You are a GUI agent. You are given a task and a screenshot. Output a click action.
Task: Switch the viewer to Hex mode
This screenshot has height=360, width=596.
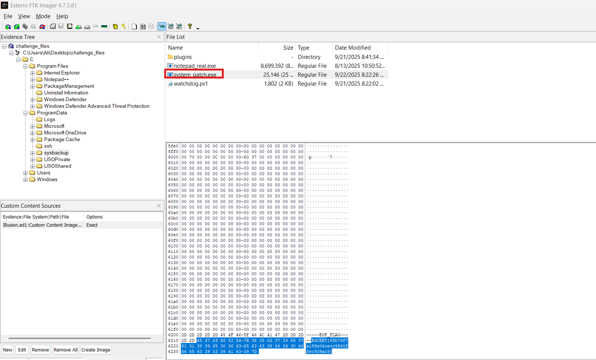coord(179,27)
